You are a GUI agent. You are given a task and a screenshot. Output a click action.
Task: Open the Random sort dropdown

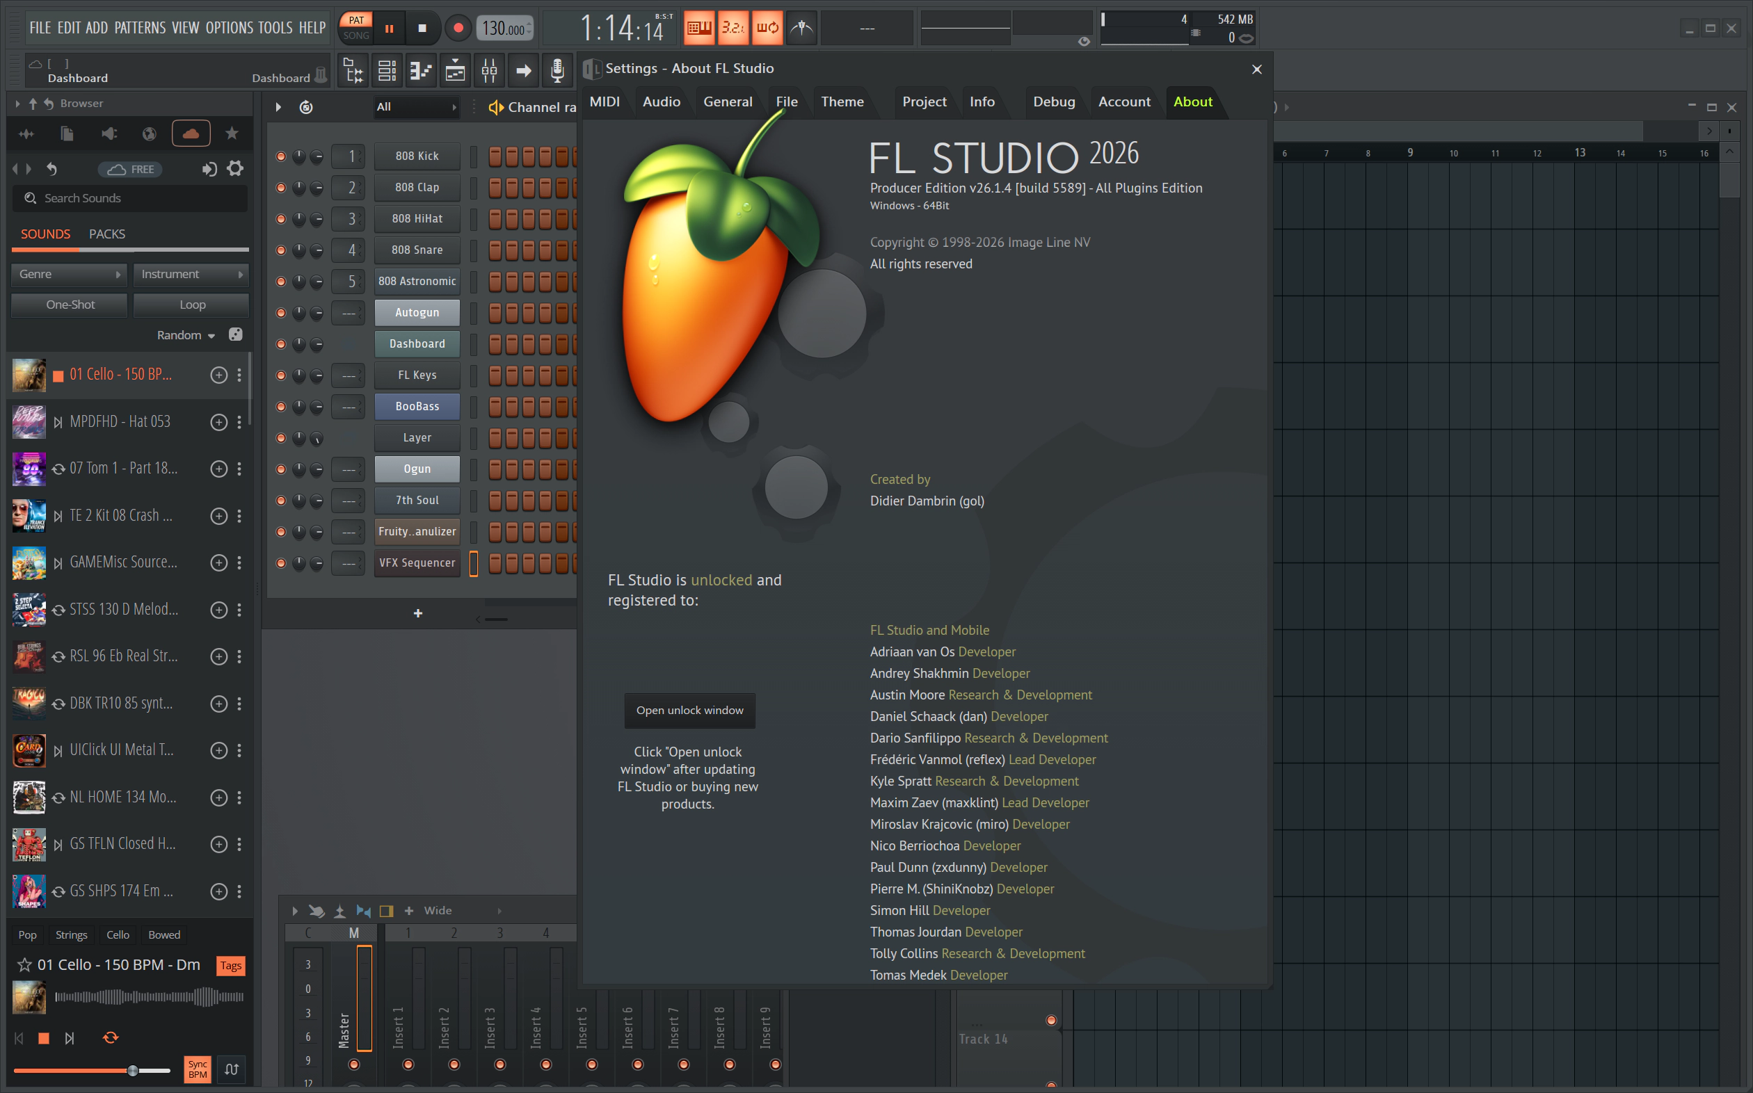(x=186, y=335)
